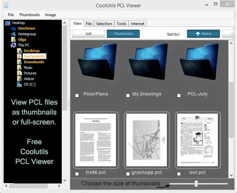Click the Videos folder icon in tree

click(x=19, y=79)
